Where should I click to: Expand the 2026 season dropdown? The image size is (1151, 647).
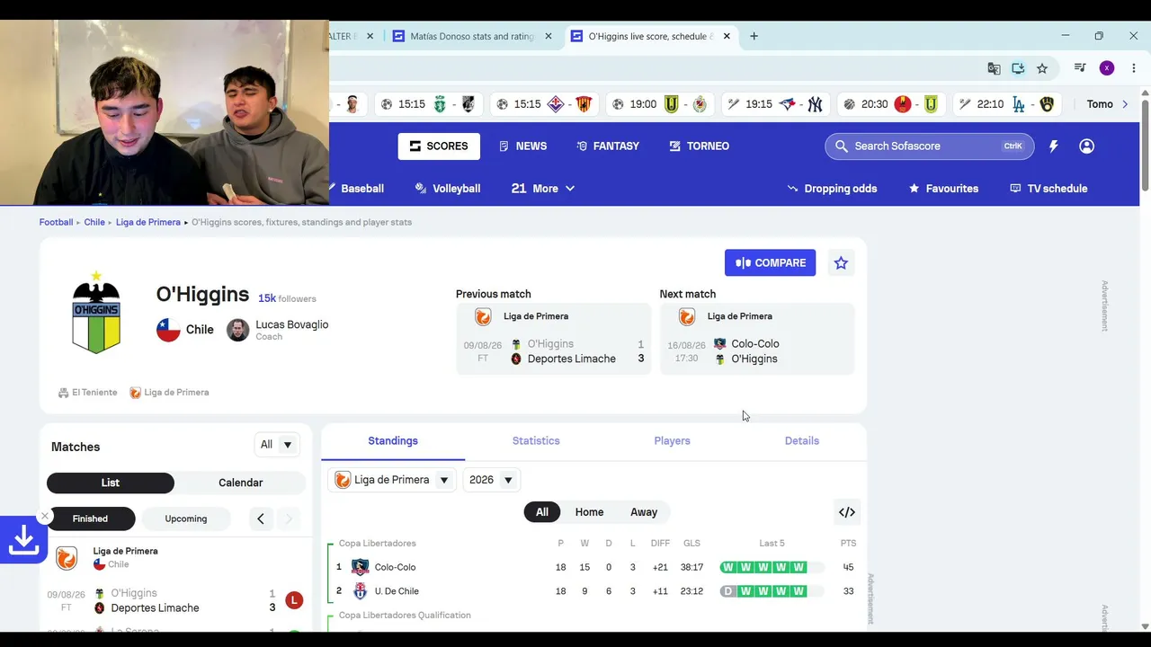click(491, 480)
